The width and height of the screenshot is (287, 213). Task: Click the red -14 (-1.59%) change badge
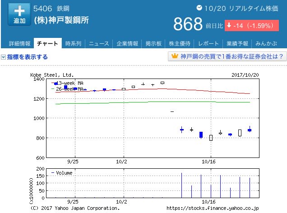(x=252, y=25)
